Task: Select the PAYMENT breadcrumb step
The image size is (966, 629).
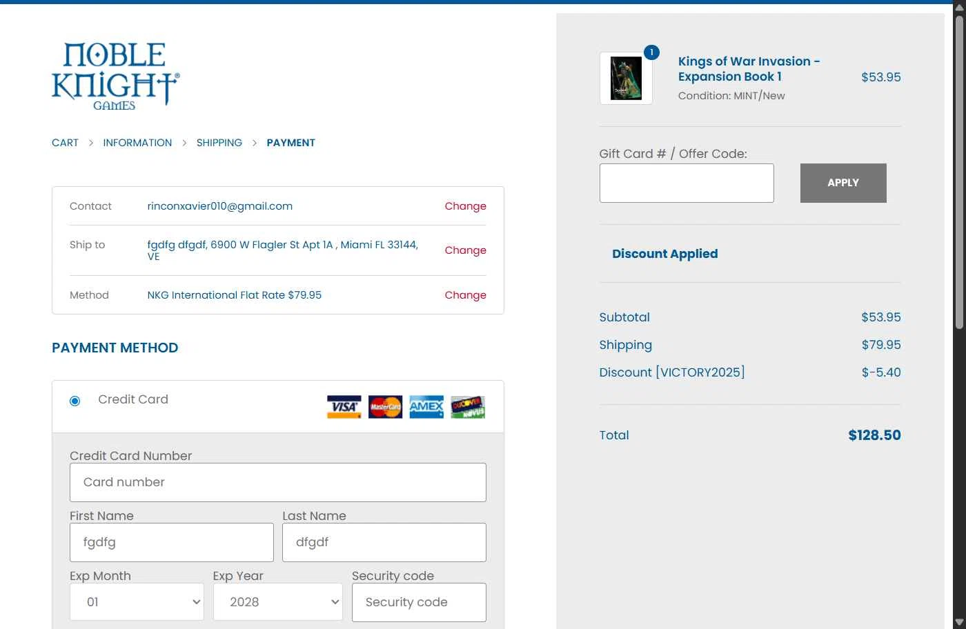Action: pos(291,143)
